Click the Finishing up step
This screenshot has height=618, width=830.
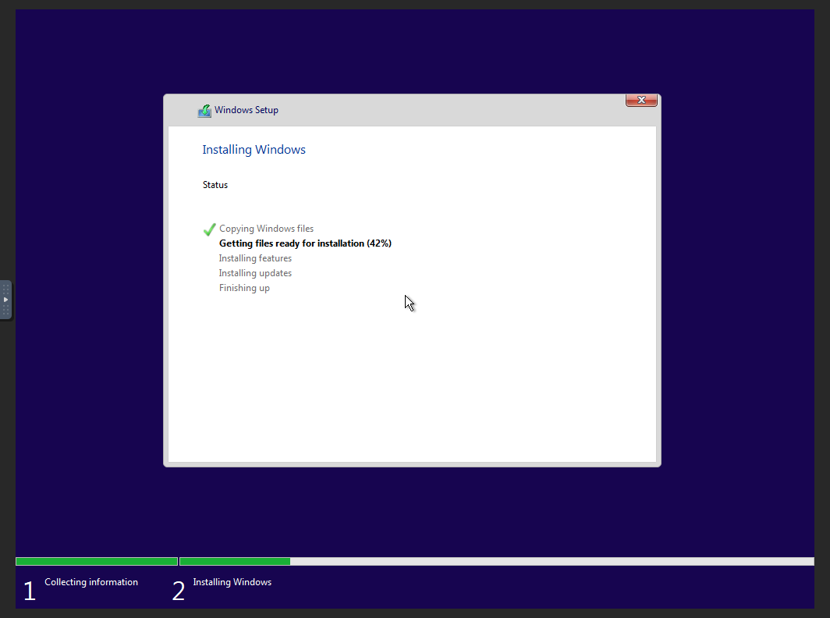coord(244,288)
